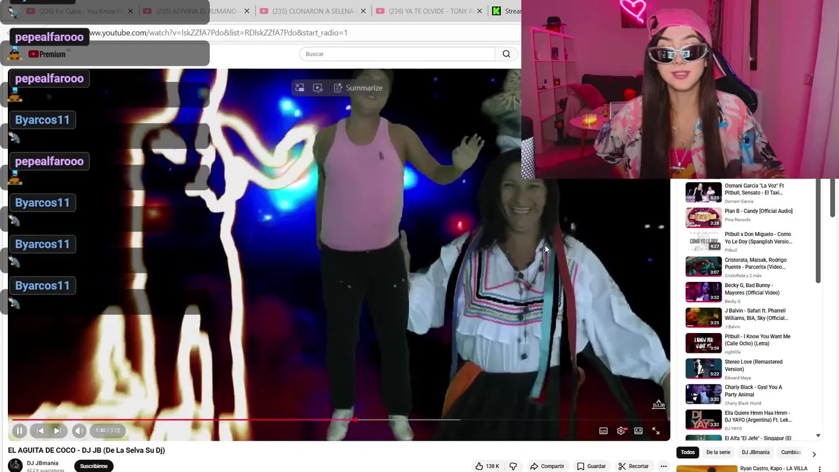Click the playlist panel scrollbar thumb

[x=818, y=231]
